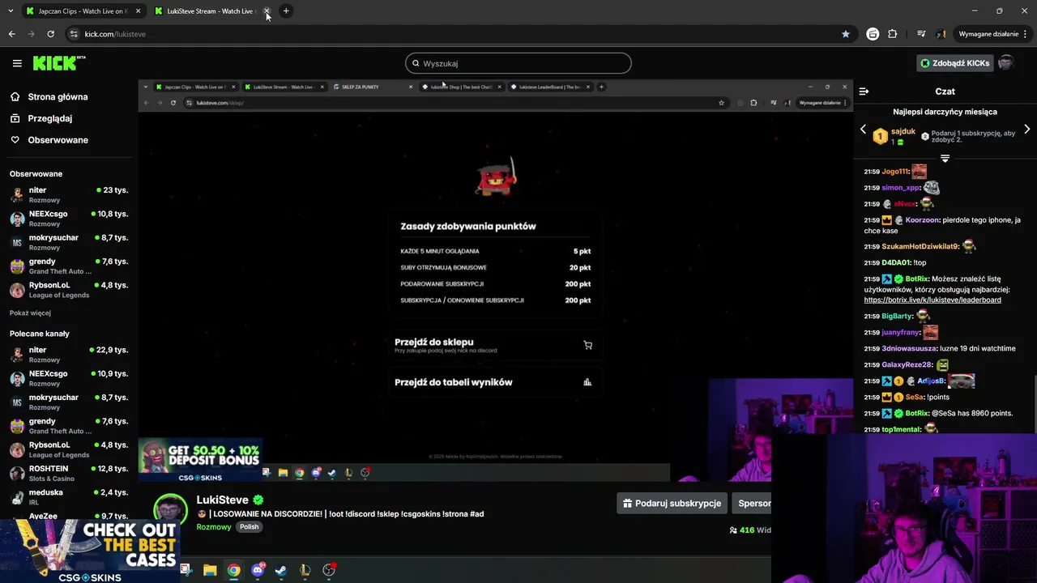The height and width of the screenshot is (583, 1037).
Task: Open Snipping Tool from taskbar
Action: pos(186,570)
